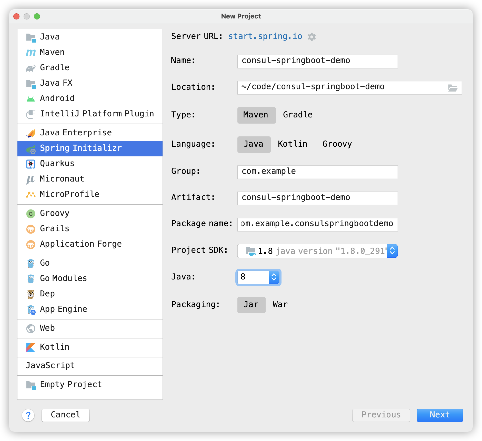Select Grails project type

pos(90,229)
